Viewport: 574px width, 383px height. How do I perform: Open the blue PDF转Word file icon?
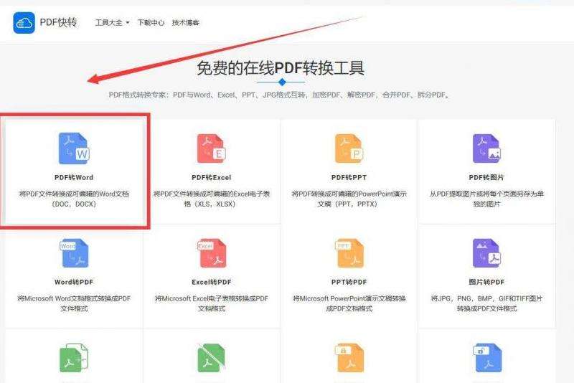click(74, 148)
